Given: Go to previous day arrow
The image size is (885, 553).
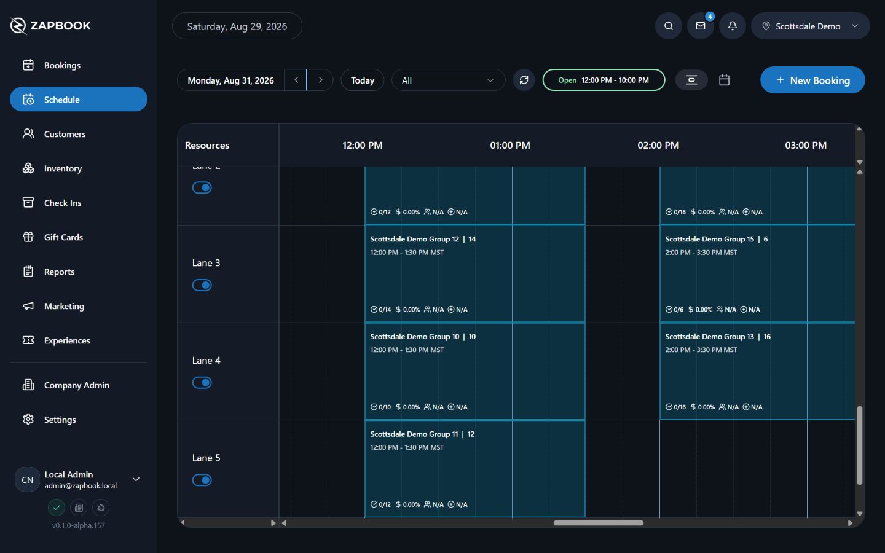Looking at the screenshot, I should pos(296,80).
